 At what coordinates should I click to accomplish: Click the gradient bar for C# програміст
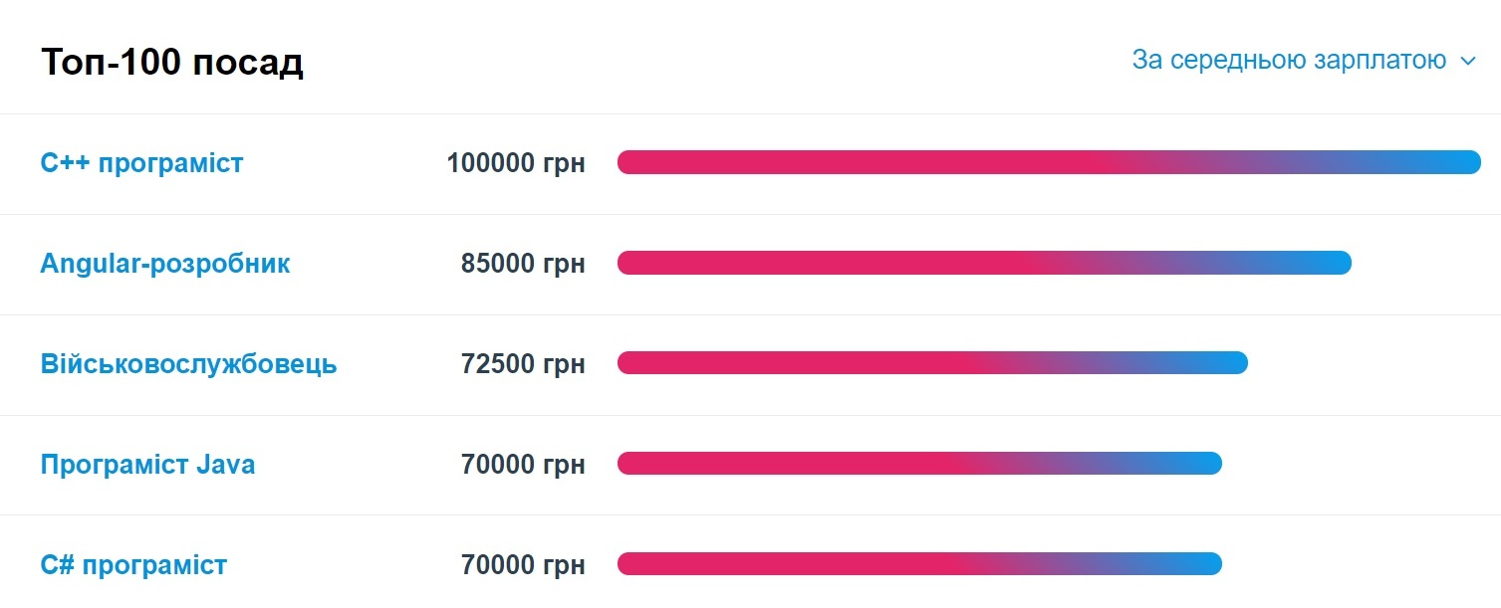point(918,563)
